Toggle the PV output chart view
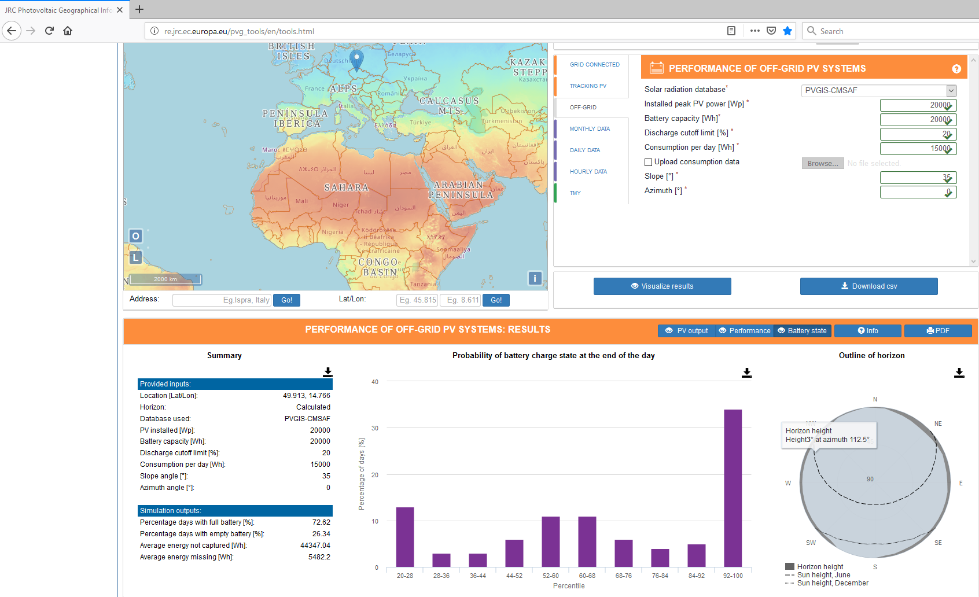Screen dimensions: 979x597 [686, 331]
